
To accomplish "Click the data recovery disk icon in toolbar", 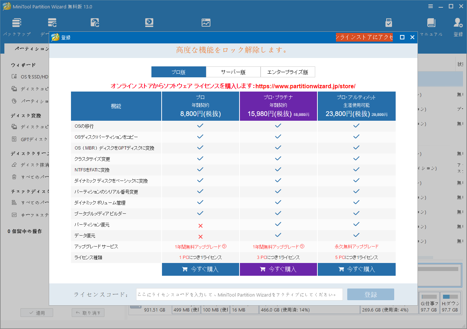I will pos(149,23).
